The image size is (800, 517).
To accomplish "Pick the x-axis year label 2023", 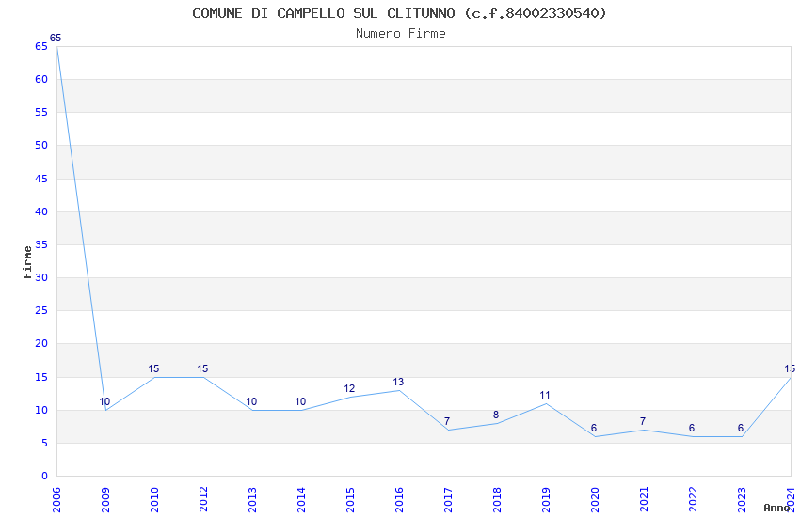I will coord(743,500).
